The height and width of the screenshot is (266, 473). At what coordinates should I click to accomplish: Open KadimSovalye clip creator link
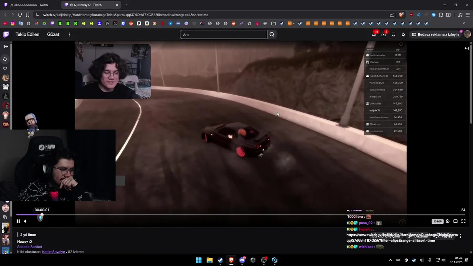pos(54,252)
